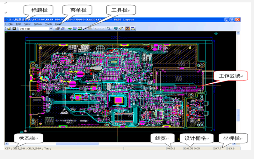Minimize the PADS Layout window

coord(227,19)
